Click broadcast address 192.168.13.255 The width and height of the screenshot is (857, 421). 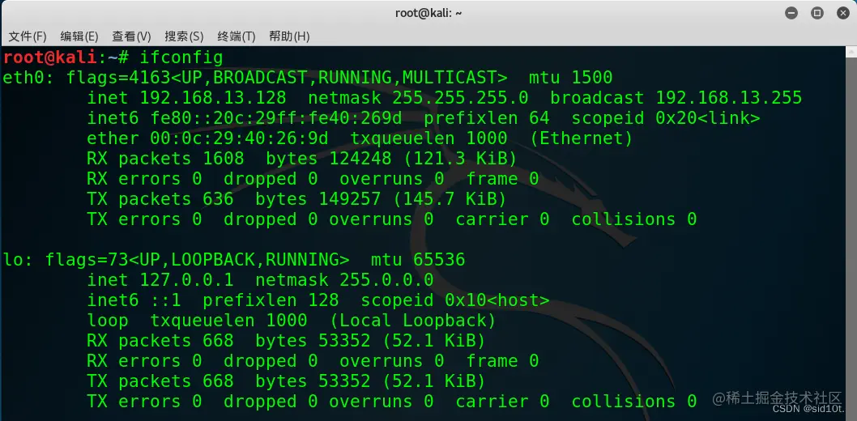(728, 98)
